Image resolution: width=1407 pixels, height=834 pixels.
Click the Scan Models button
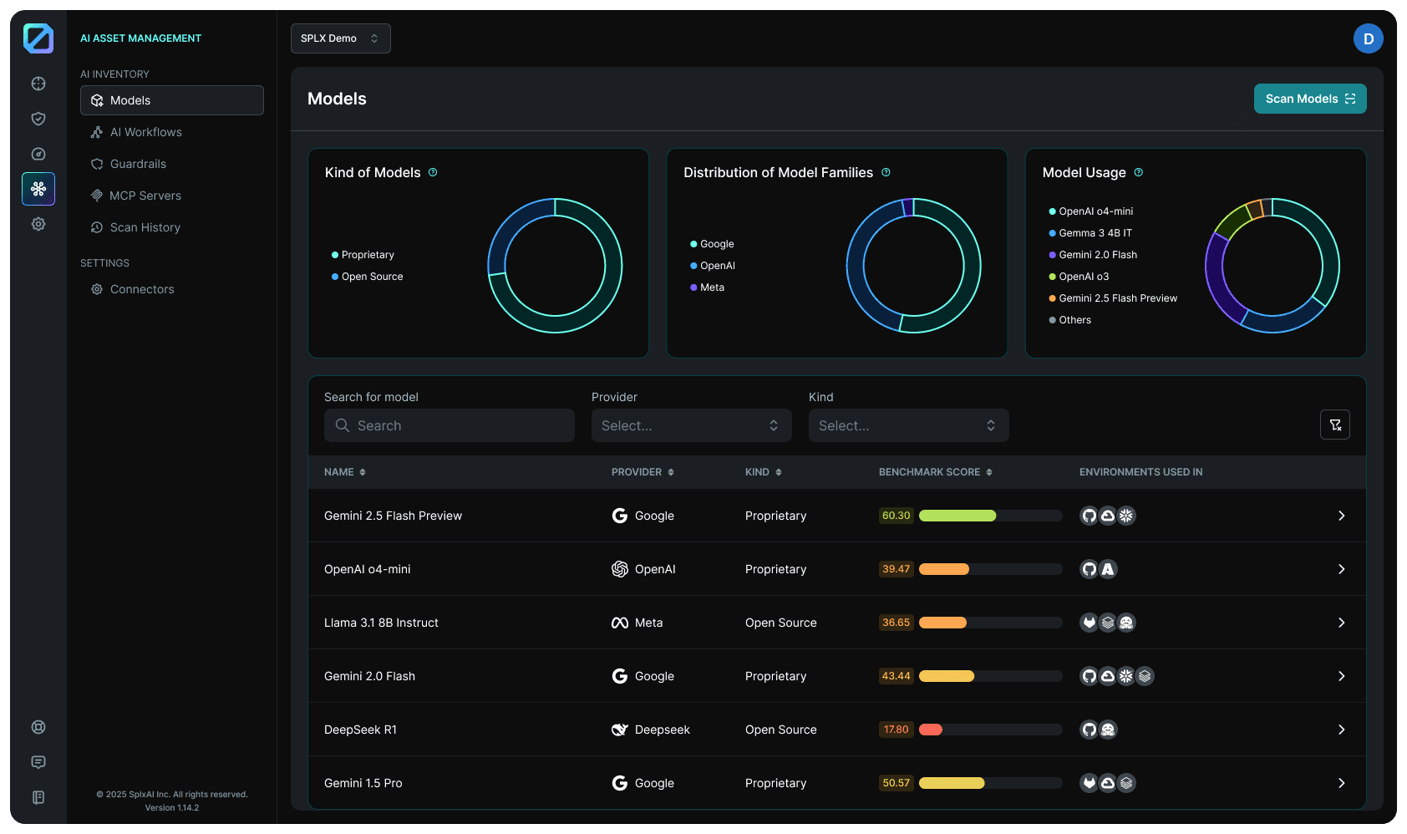[1309, 99]
